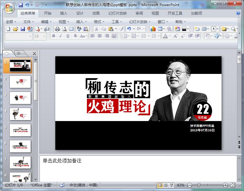Switch to the 开发工具 ribbon tab
The width and height of the screenshot is (244, 191).
(175, 13)
